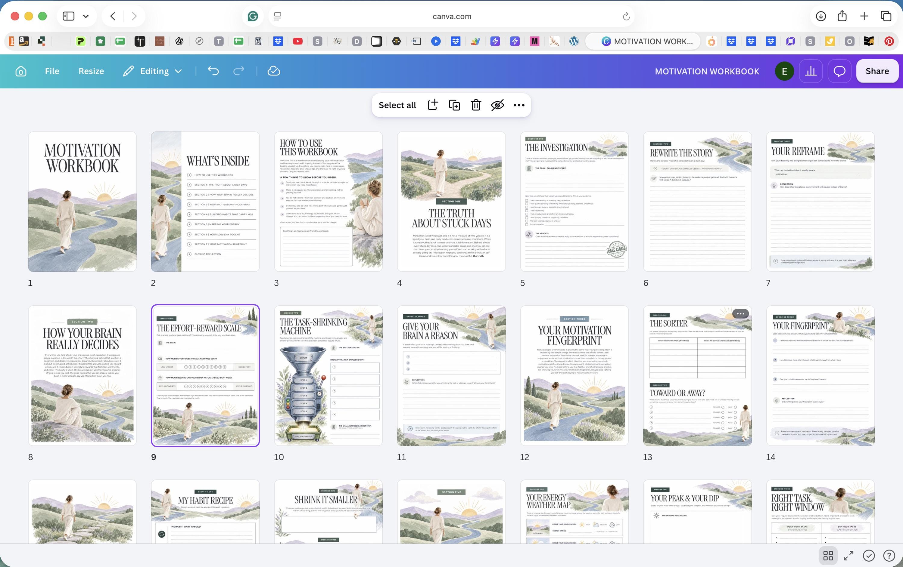Open a new browser tab

click(x=864, y=16)
